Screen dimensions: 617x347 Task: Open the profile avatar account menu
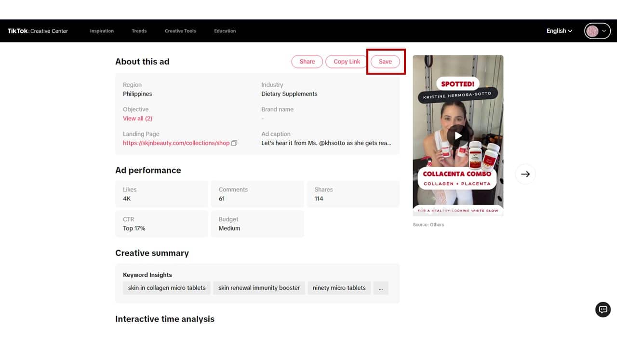point(597,31)
